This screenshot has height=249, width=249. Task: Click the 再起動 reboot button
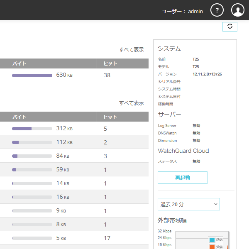[183, 178]
